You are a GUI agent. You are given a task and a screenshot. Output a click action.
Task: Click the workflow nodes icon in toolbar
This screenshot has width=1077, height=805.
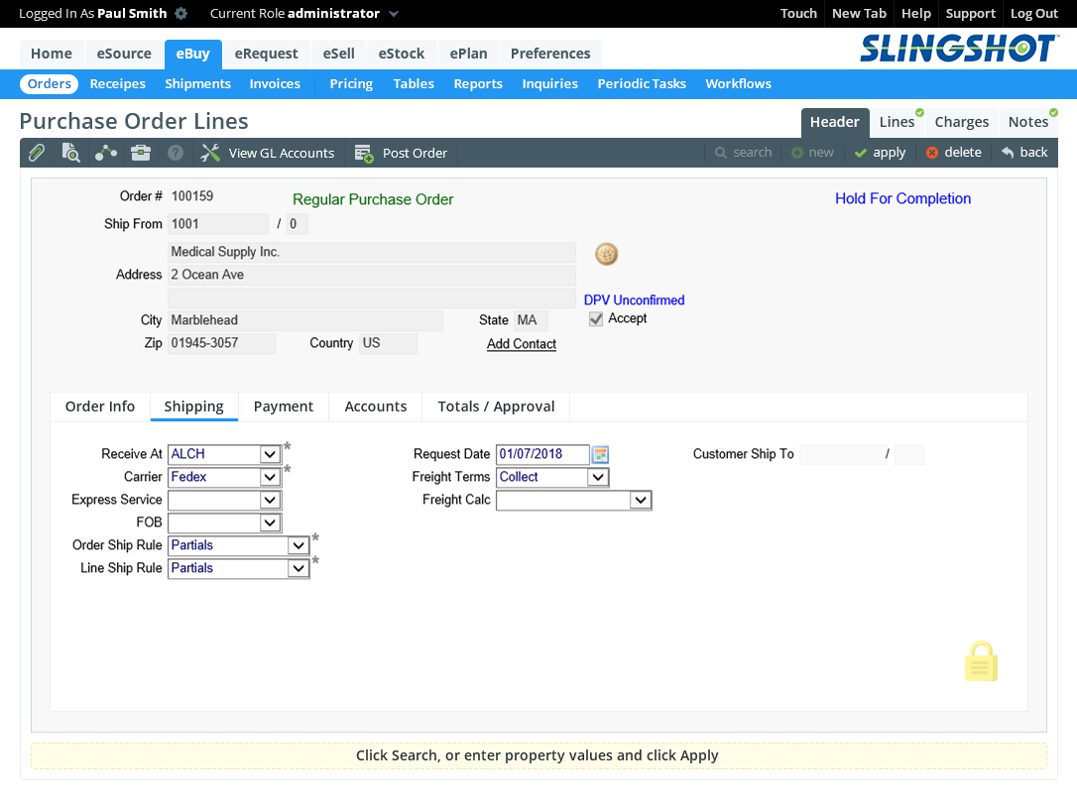pos(106,153)
